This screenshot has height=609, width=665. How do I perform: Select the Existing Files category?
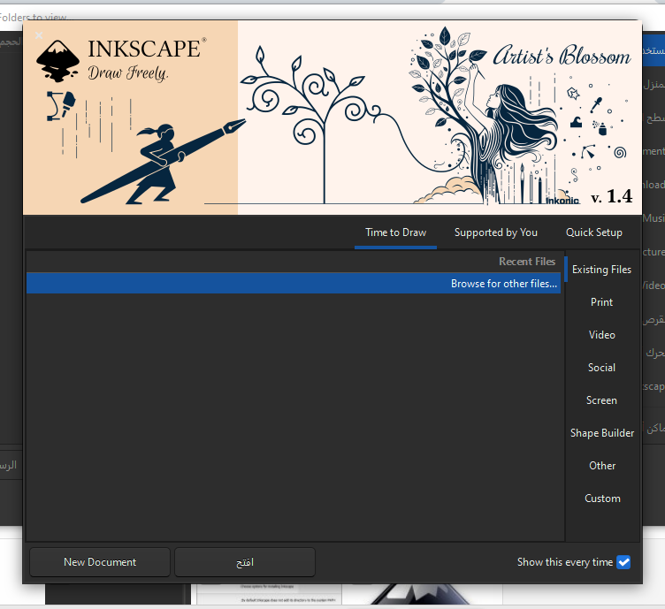point(601,270)
